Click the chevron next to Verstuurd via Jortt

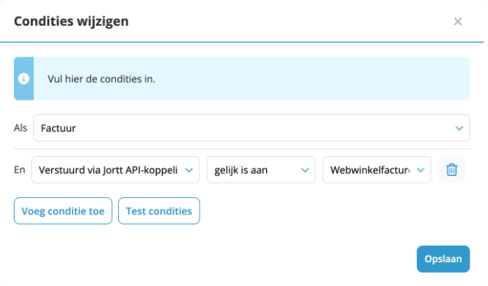click(x=189, y=170)
